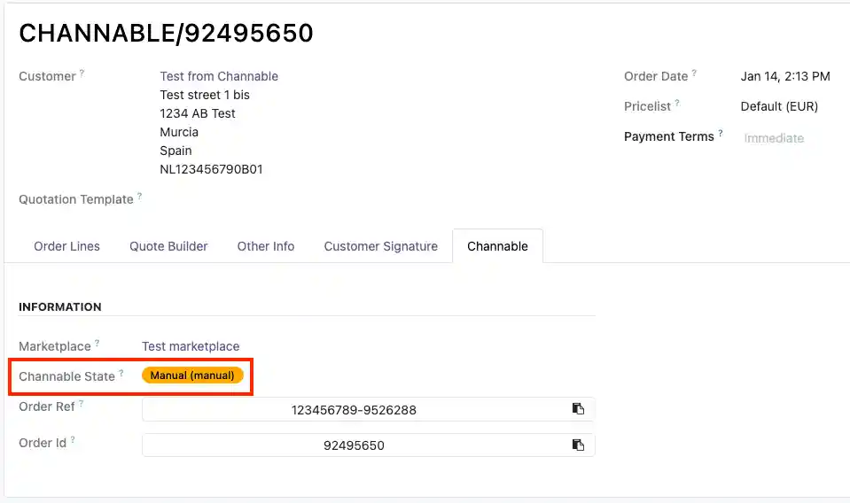Select the Other Info tab
850x503 pixels.
click(x=266, y=246)
